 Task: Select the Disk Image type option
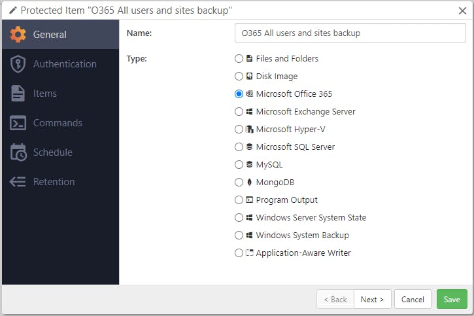click(239, 77)
